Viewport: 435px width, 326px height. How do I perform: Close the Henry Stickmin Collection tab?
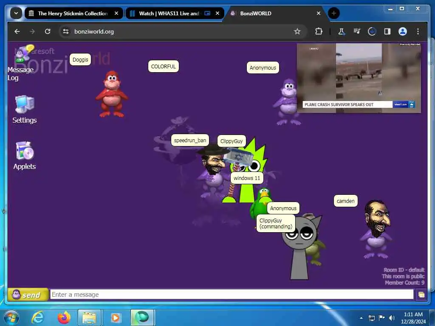pos(116,13)
